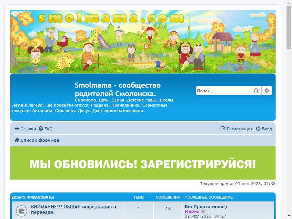Focus the Поиск search field

point(223,91)
